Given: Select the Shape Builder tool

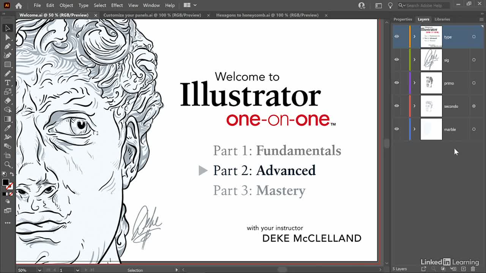Looking at the screenshot, I should [7, 110].
